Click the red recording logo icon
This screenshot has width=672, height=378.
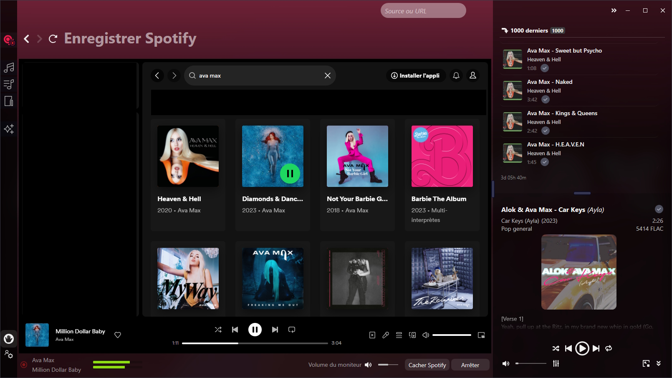[x=9, y=40]
